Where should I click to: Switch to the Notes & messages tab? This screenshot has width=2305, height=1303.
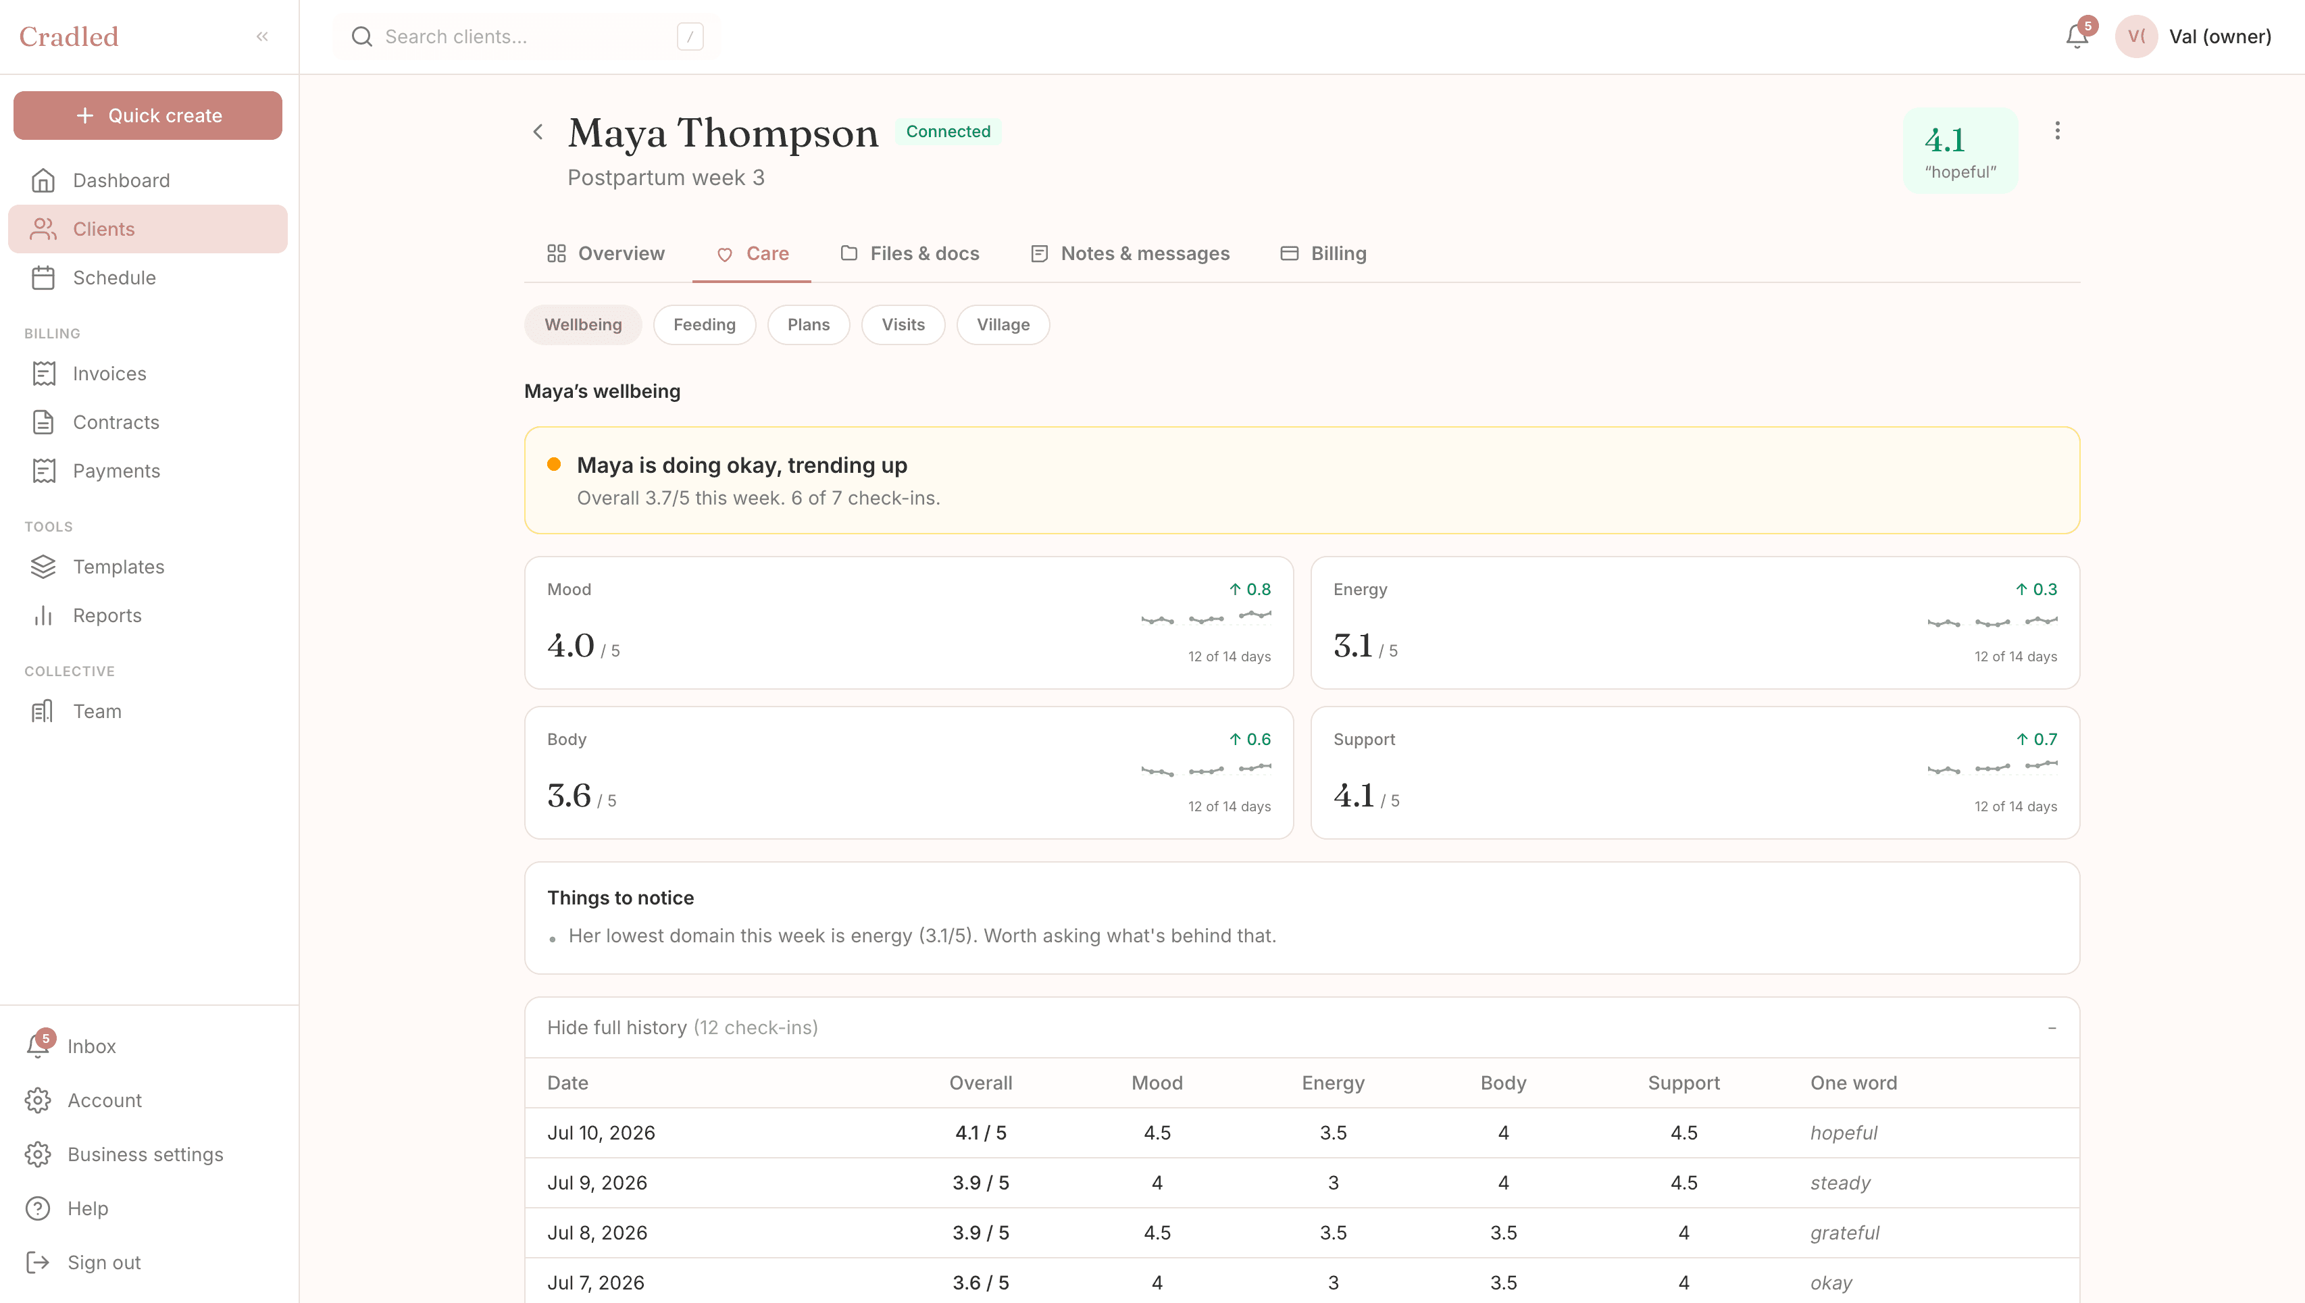point(1130,254)
